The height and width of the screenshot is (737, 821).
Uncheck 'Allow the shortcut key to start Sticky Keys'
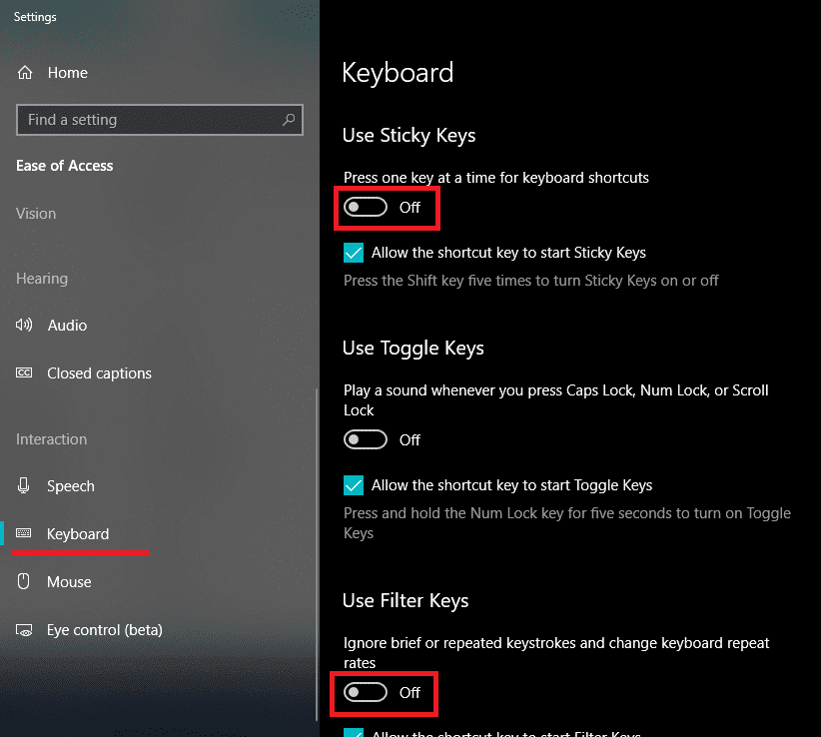coord(353,253)
